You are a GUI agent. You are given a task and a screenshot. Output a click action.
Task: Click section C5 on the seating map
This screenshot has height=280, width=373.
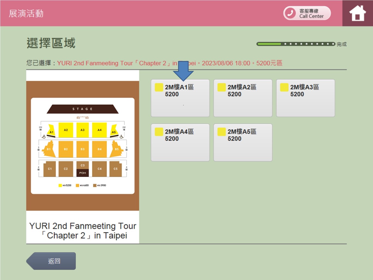click(116, 169)
